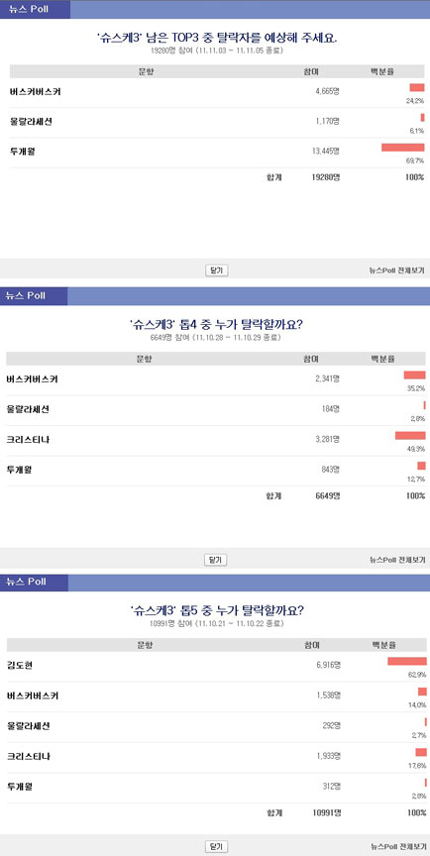The width and height of the screenshot is (430, 856).
Task: Click the 닫기 button in the 톱5 poll
Action: coord(216,847)
